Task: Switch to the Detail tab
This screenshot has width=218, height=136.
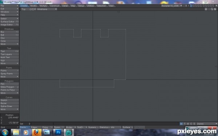Action: pyautogui.click(x=65, y=6)
